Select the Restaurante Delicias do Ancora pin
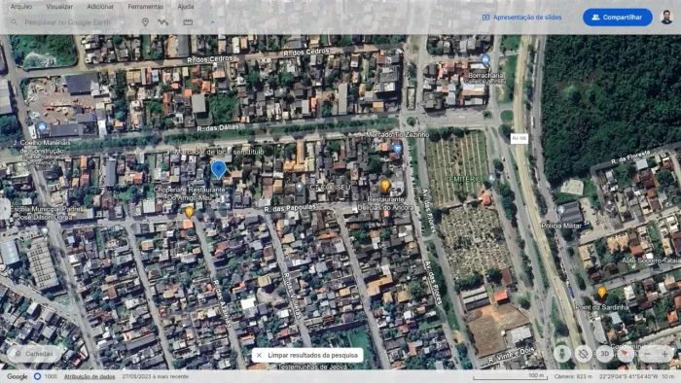The height and width of the screenshot is (383, 681). point(385,186)
